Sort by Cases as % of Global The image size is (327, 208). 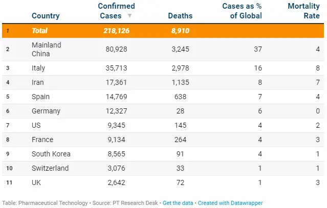(x=242, y=11)
